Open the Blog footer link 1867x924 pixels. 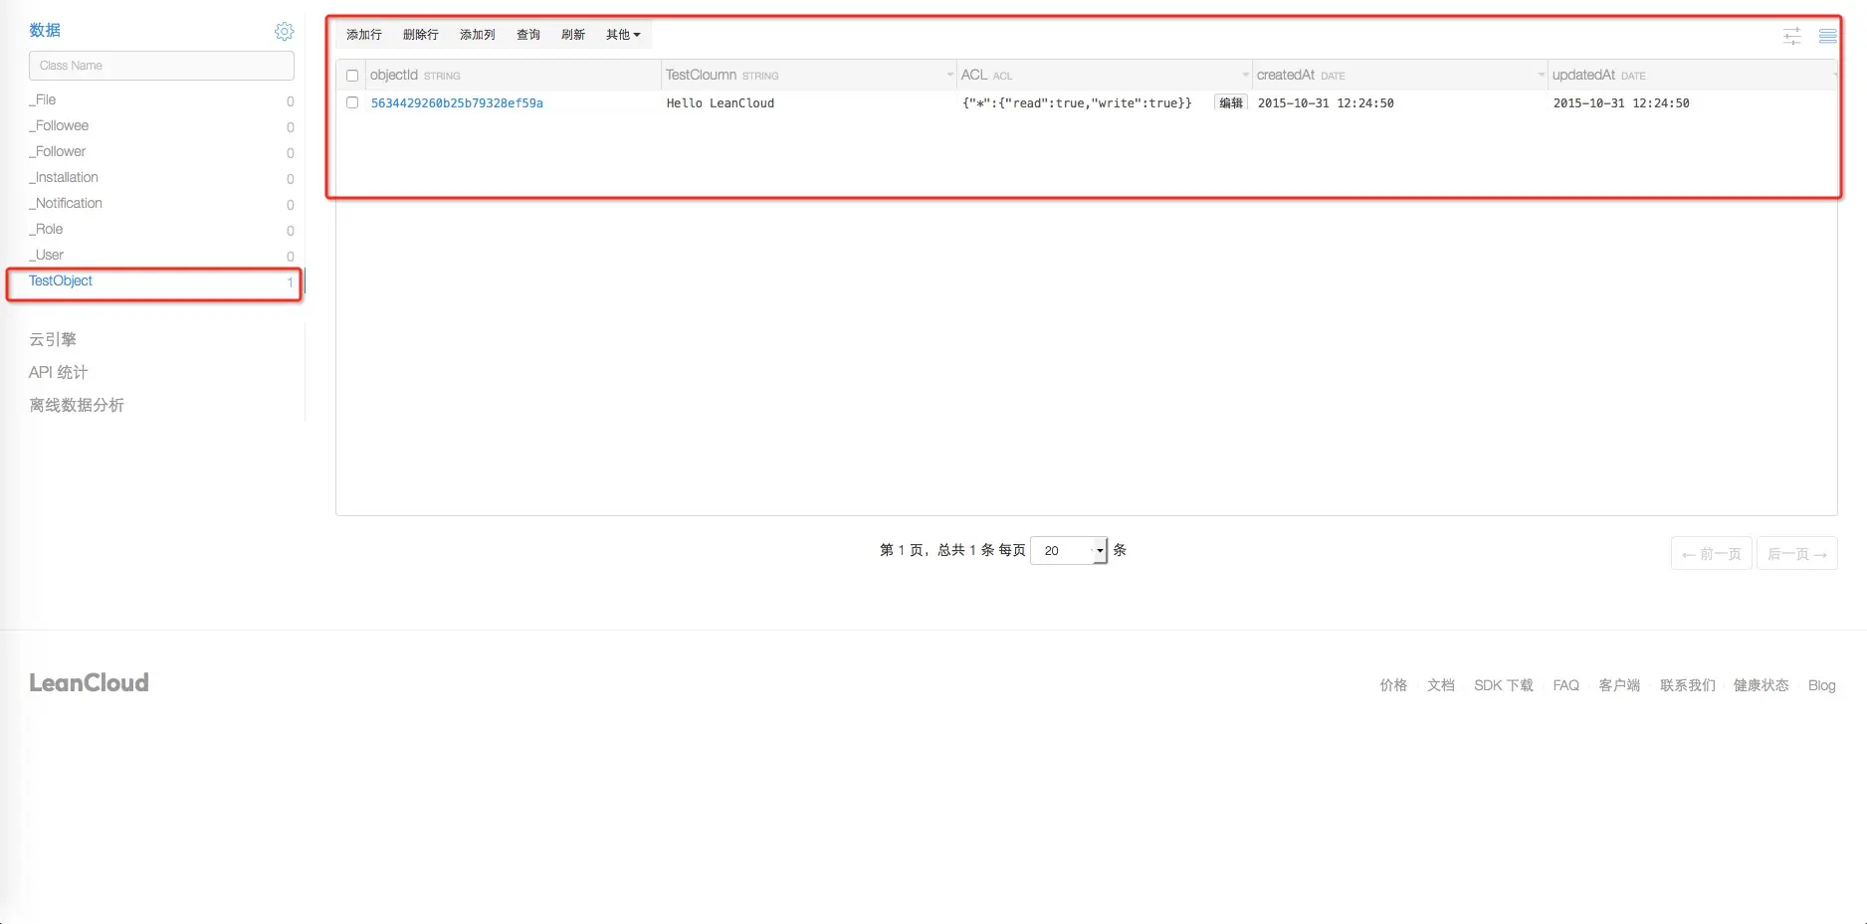[1822, 685]
